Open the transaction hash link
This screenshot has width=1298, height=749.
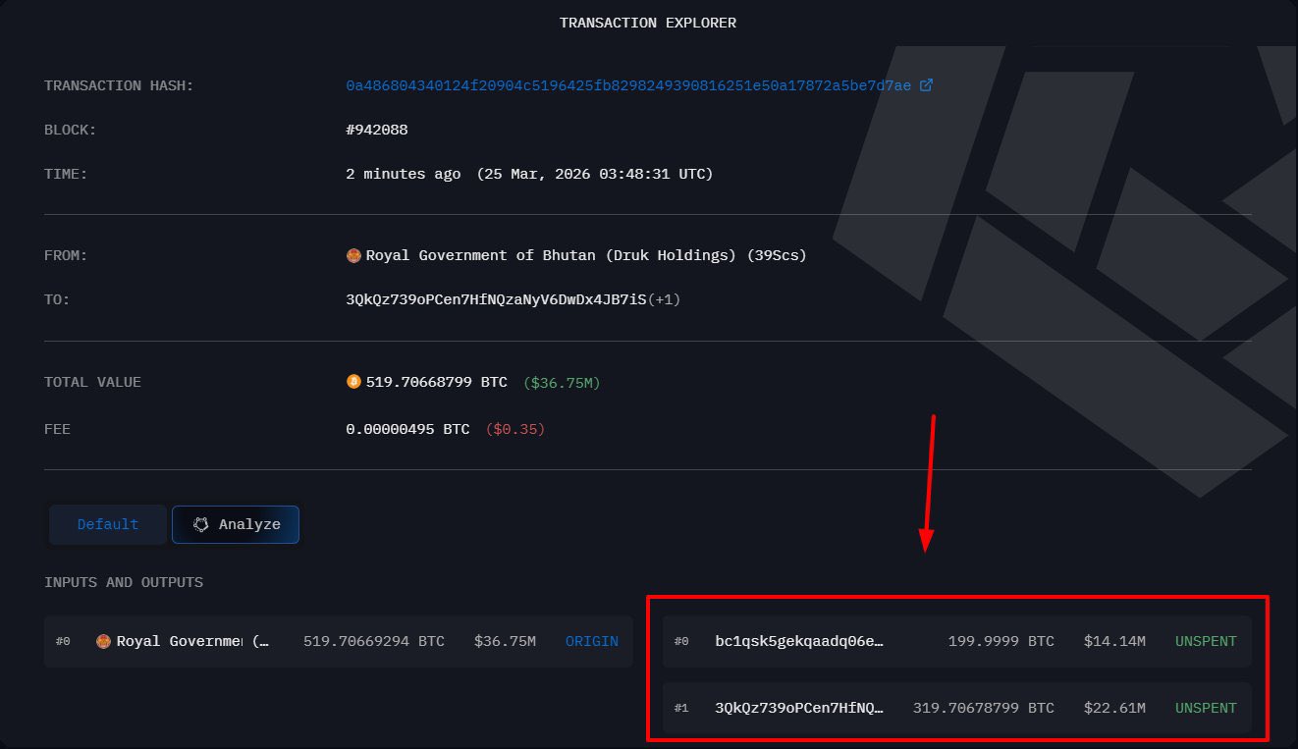(x=628, y=85)
